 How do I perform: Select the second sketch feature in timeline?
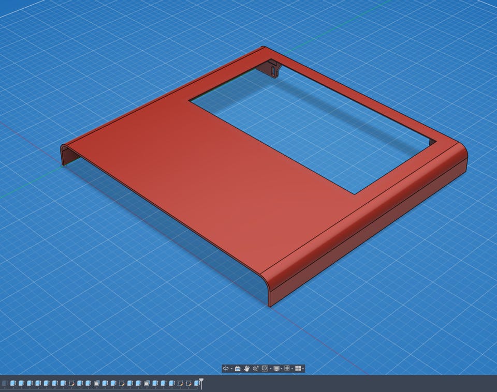click(x=122, y=383)
